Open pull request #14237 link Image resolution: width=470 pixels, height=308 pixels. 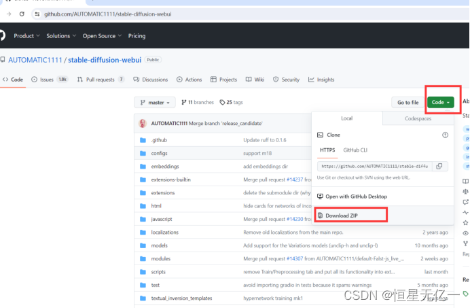tap(295, 179)
